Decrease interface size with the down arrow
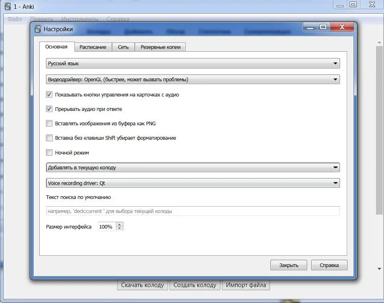 coord(119,228)
